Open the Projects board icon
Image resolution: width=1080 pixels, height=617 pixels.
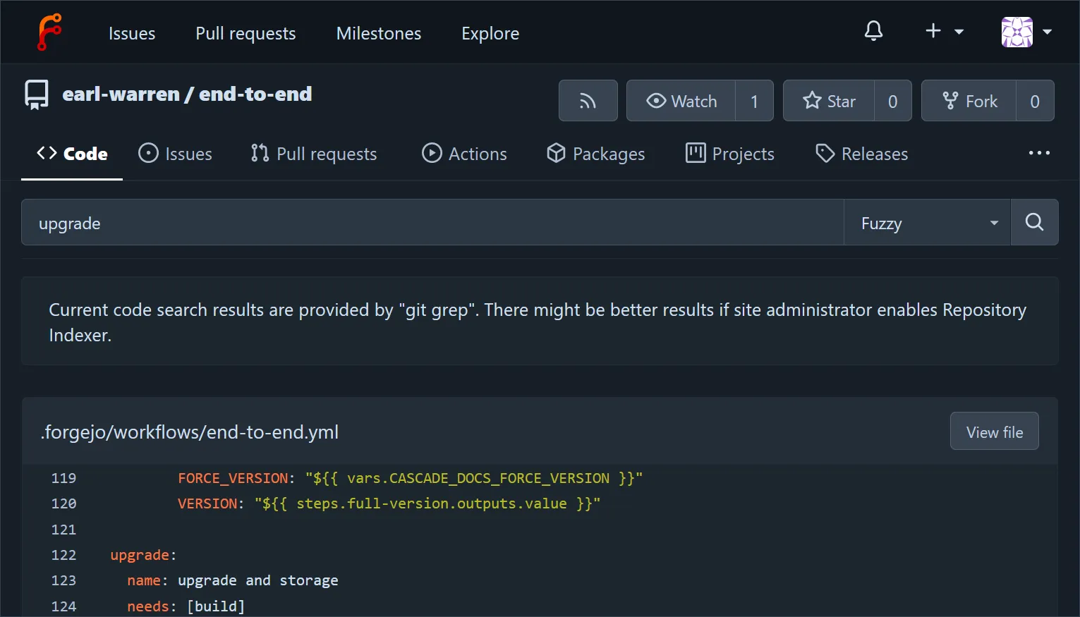(695, 153)
